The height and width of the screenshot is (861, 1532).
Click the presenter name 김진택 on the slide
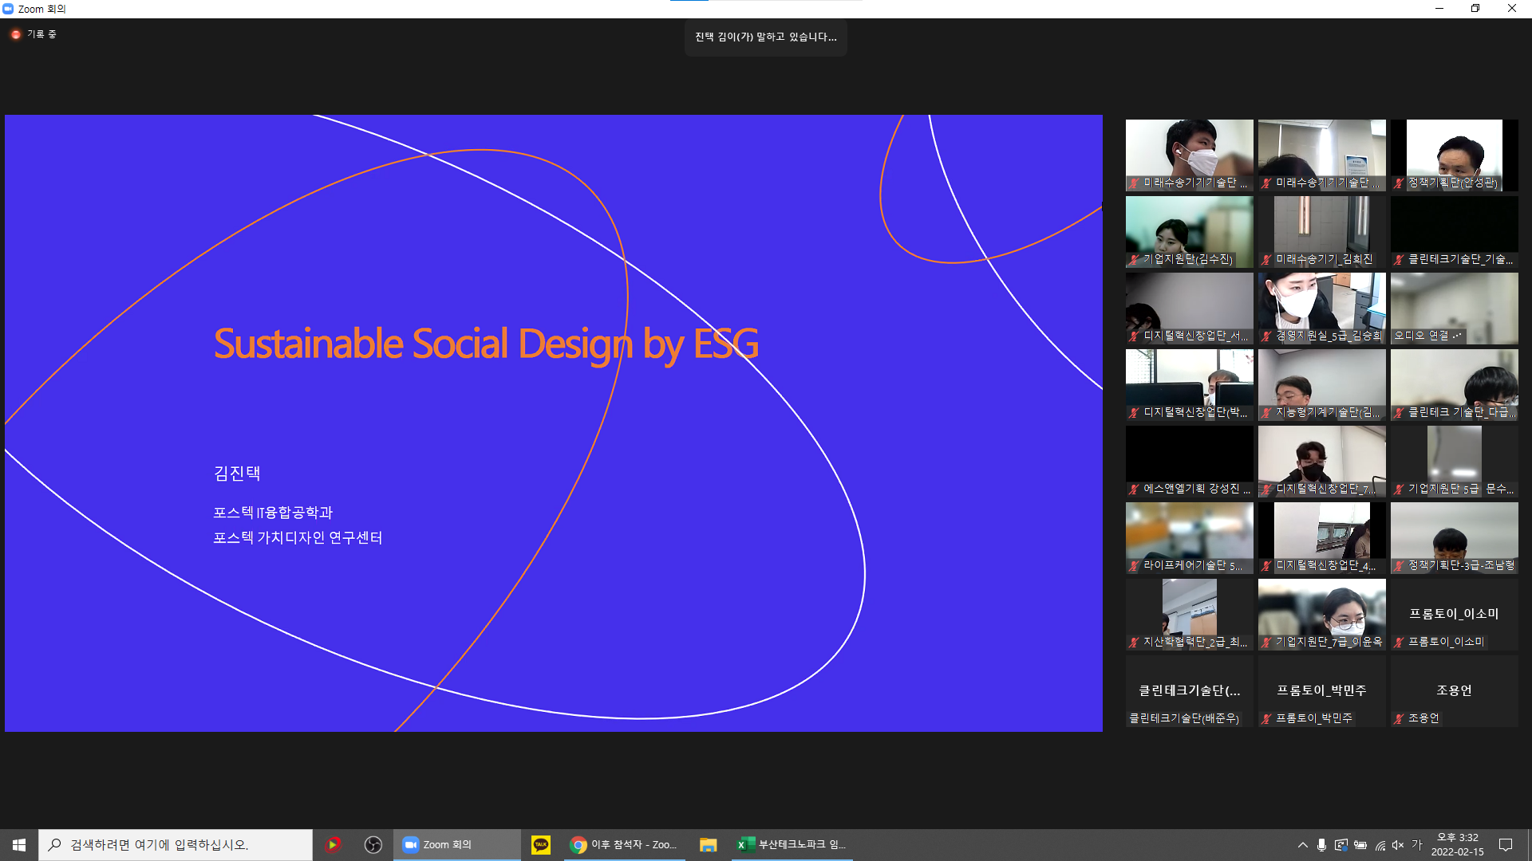237,473
